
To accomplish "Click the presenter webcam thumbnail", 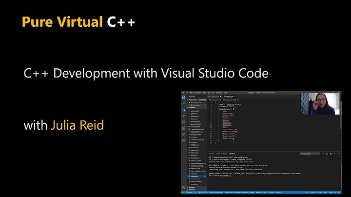I will coord(320,104).
